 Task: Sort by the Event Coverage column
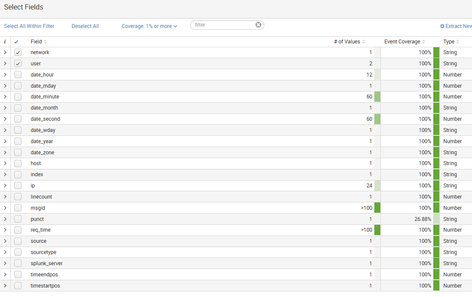tap(404, 42)
